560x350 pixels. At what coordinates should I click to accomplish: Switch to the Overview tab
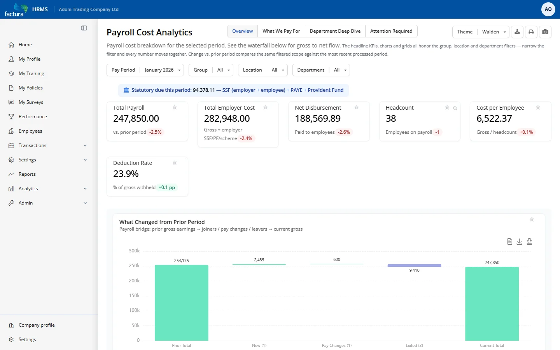[x=243, y=31]
